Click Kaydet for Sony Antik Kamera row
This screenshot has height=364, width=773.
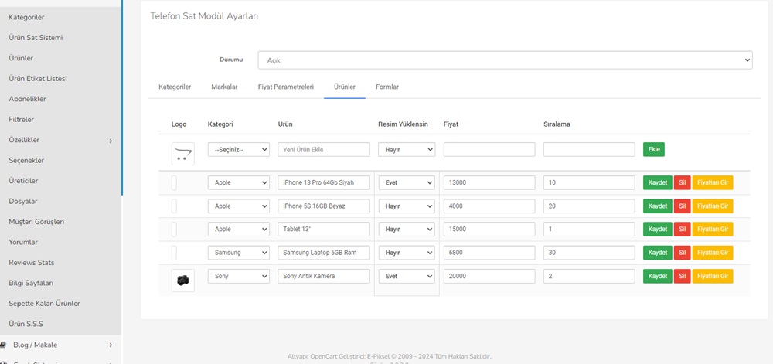658,277
